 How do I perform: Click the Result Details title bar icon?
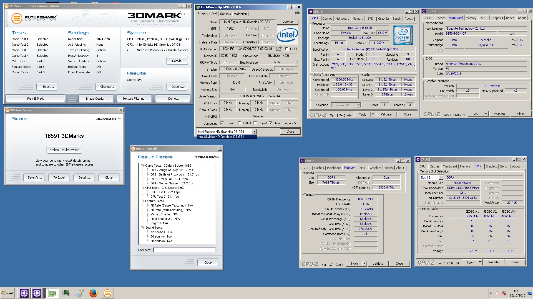(133, 149)
